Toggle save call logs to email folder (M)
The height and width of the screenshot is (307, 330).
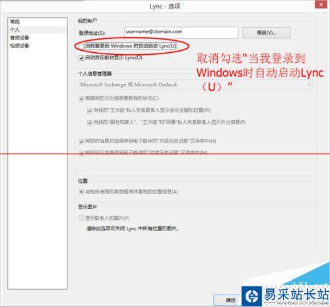[81, 153]
